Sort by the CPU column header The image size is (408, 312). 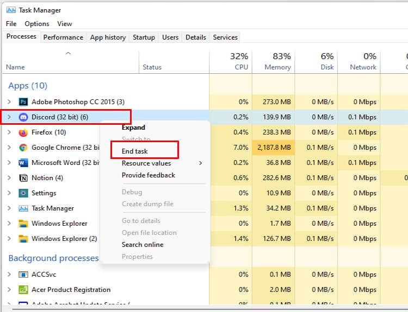coord(231,62)
